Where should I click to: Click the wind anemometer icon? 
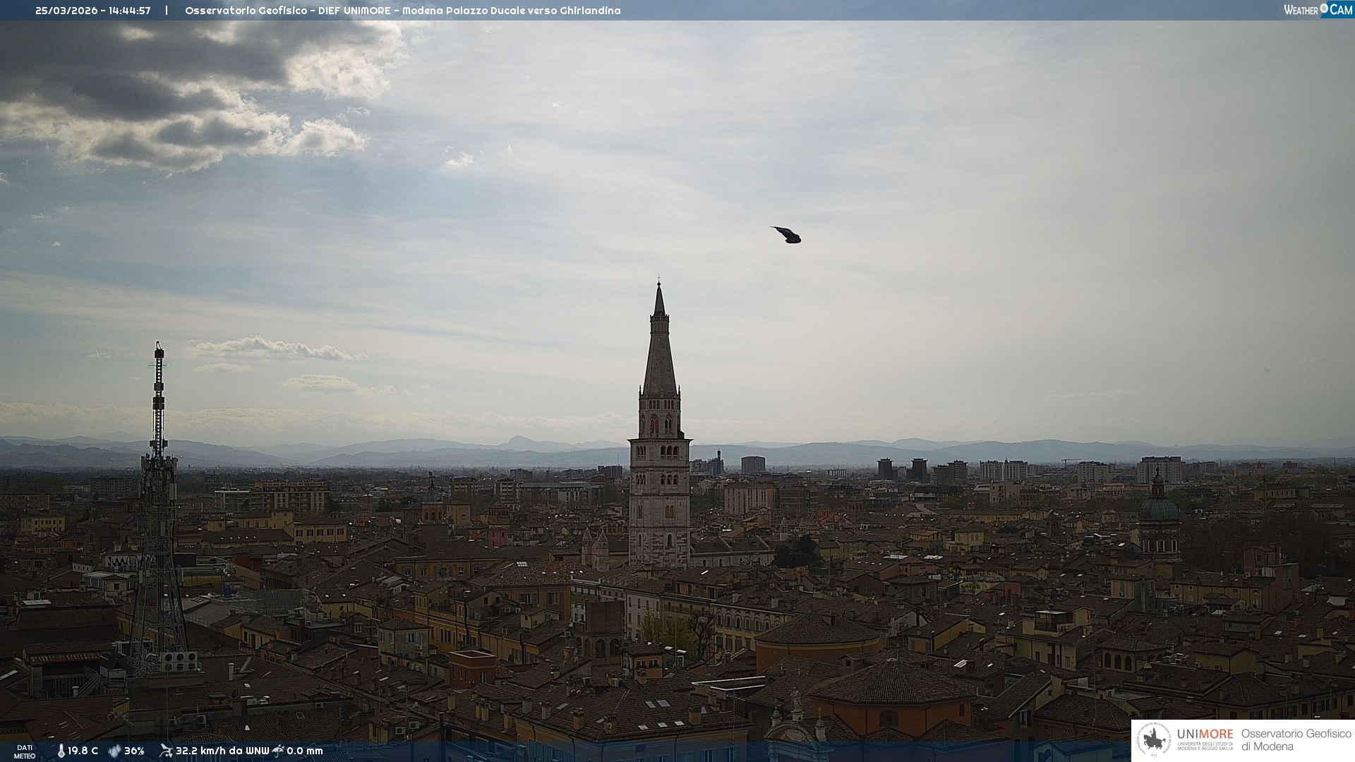click(x=166, y=751)
